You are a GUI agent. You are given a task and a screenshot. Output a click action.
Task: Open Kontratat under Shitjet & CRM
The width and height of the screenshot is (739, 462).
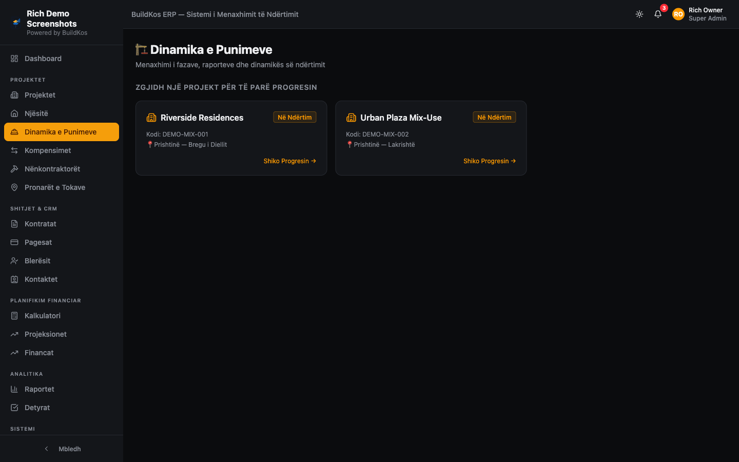[x=62, y=224]
